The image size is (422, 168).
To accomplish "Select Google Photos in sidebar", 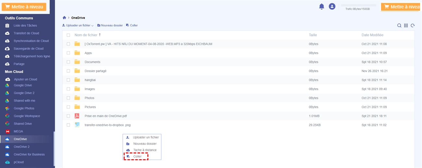I will tap(24, 108).
